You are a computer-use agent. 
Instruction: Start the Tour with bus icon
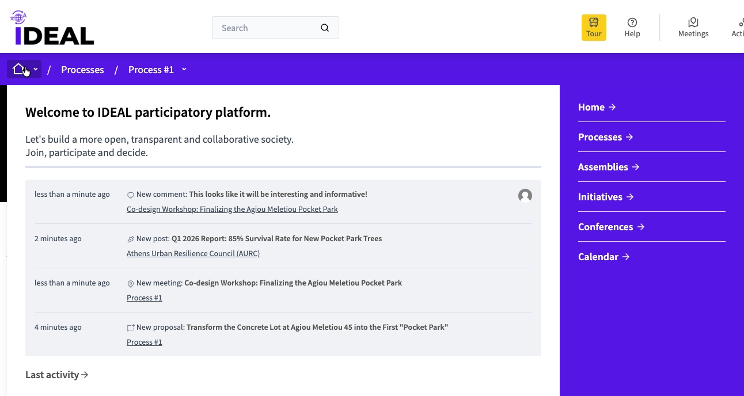[594, 27]
